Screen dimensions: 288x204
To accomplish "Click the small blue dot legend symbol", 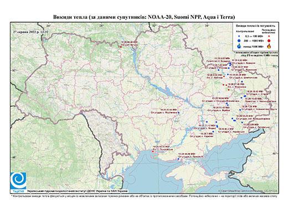I will click(239, 36).
